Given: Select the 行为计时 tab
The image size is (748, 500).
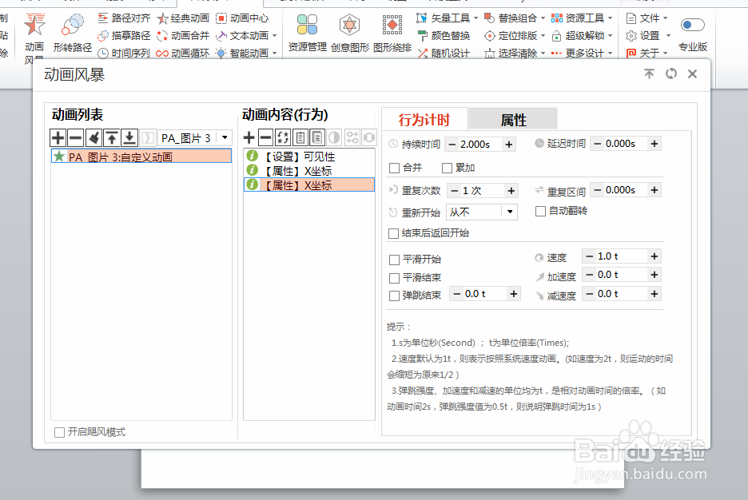Looking at the screenshot, I should pyautogui.click(x=424, y=118).
